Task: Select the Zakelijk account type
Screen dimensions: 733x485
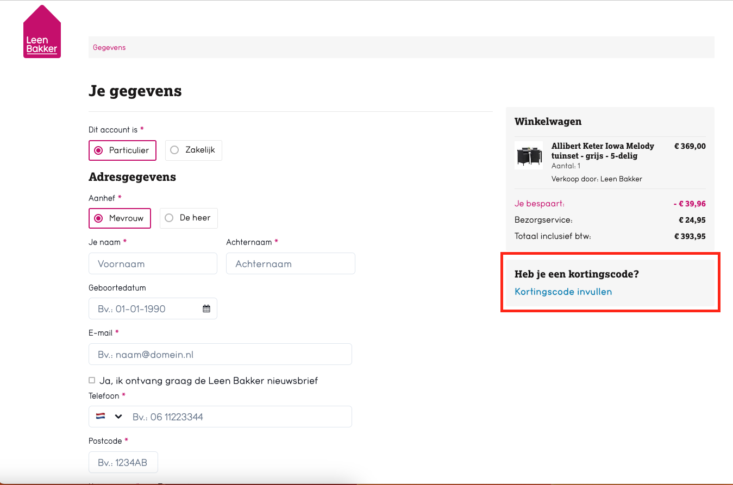Action: click(x=193, y=150)
